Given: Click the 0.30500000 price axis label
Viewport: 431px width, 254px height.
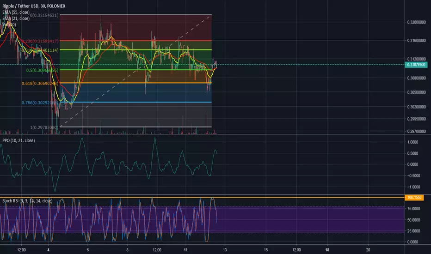Looking at the screenshot, I should [416, 92].
